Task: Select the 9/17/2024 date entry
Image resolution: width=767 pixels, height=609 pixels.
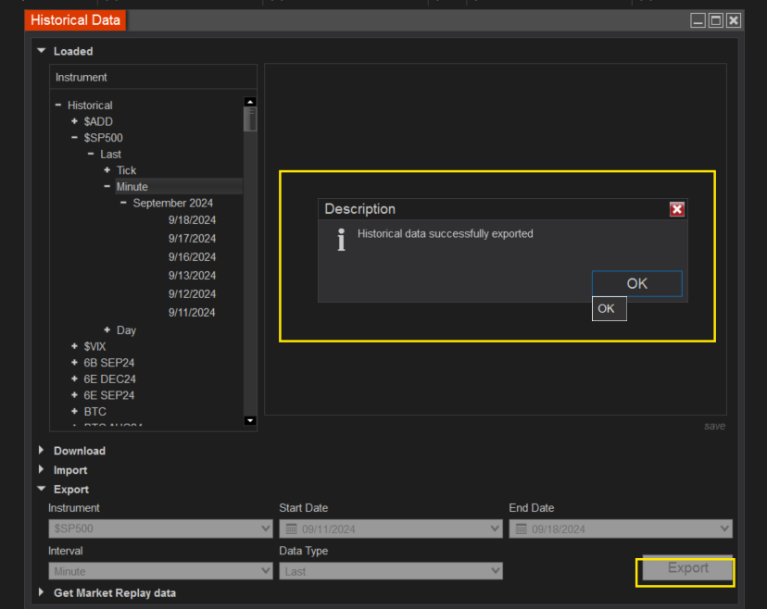Action: coord(192,239)
